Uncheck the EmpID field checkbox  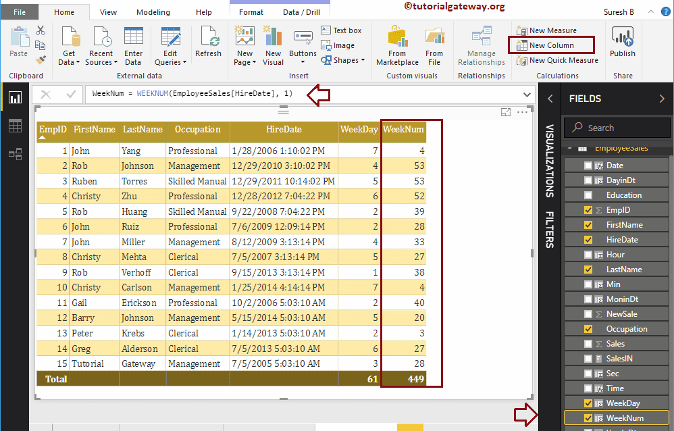click(x=588, y=210)
